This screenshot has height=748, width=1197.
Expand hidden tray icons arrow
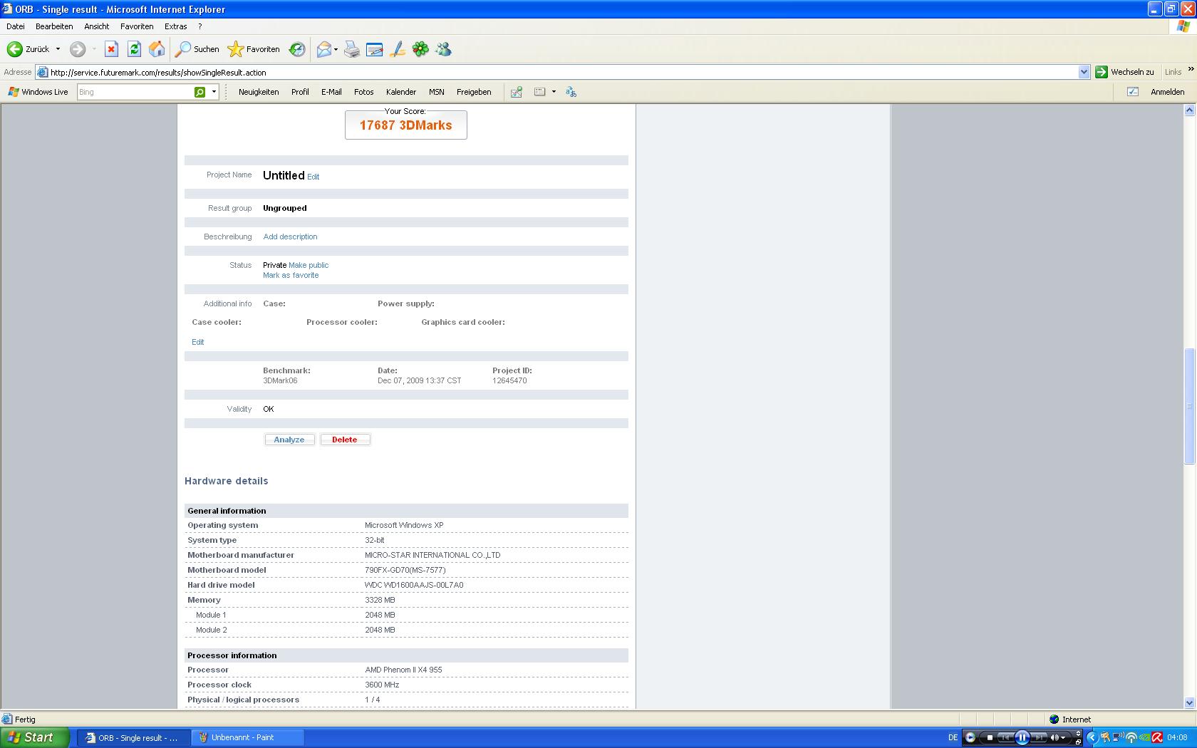pyautogui.click(x=1092, y=737)
